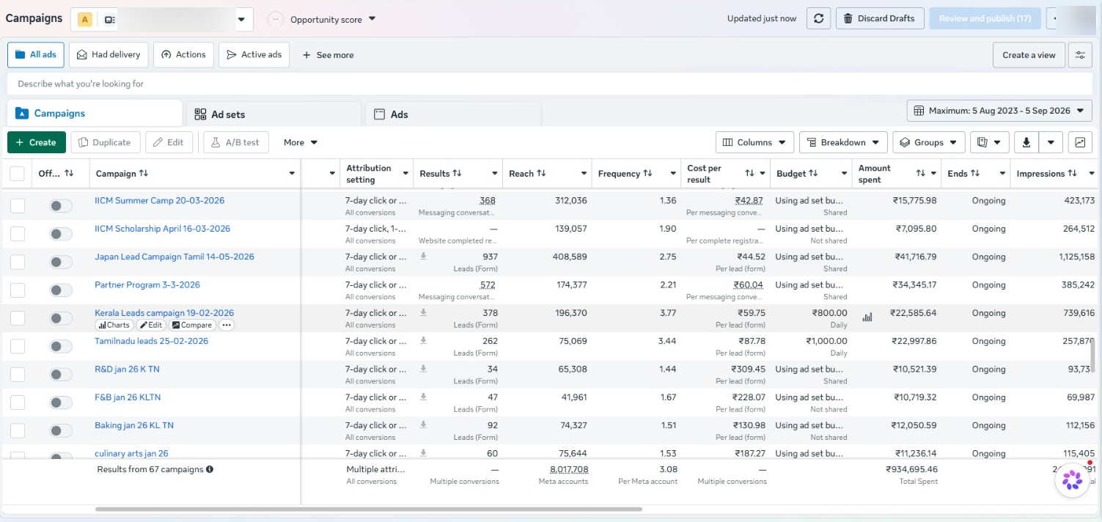Click the 'Describe what you're looking for' field
Image resolution: width=1102 pixels, height=522 pixels.
(x=551, y=84)
